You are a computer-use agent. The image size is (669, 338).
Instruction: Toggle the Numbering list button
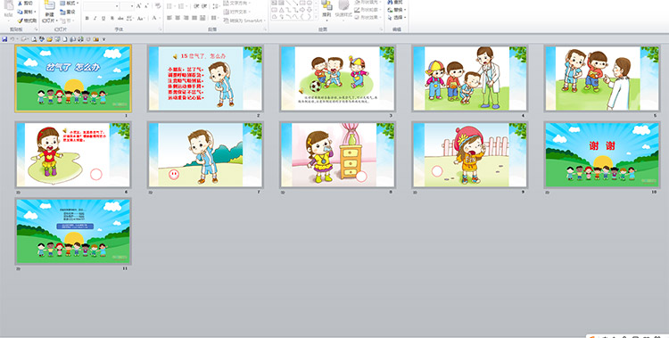[x=181, y=6]
